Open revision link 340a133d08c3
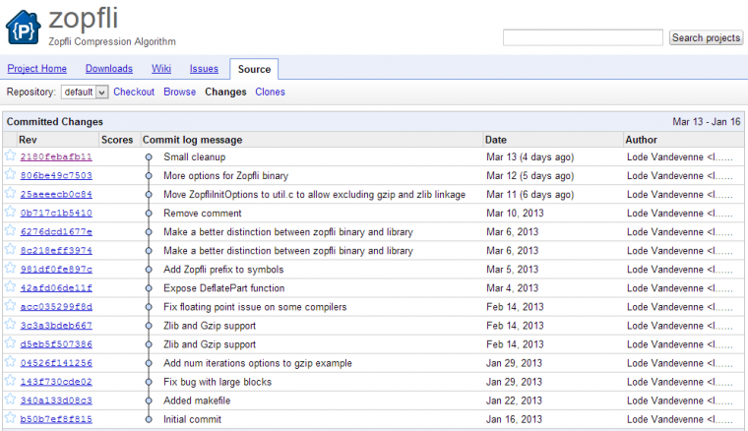748x431 pixels. (x=56, y=400)
